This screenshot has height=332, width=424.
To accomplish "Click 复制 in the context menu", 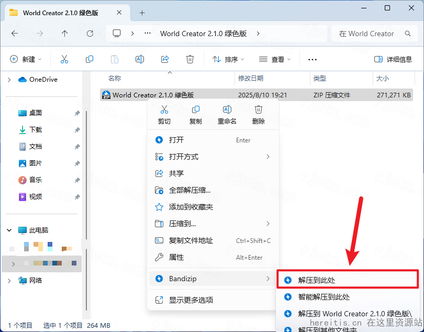I will 195,115.
